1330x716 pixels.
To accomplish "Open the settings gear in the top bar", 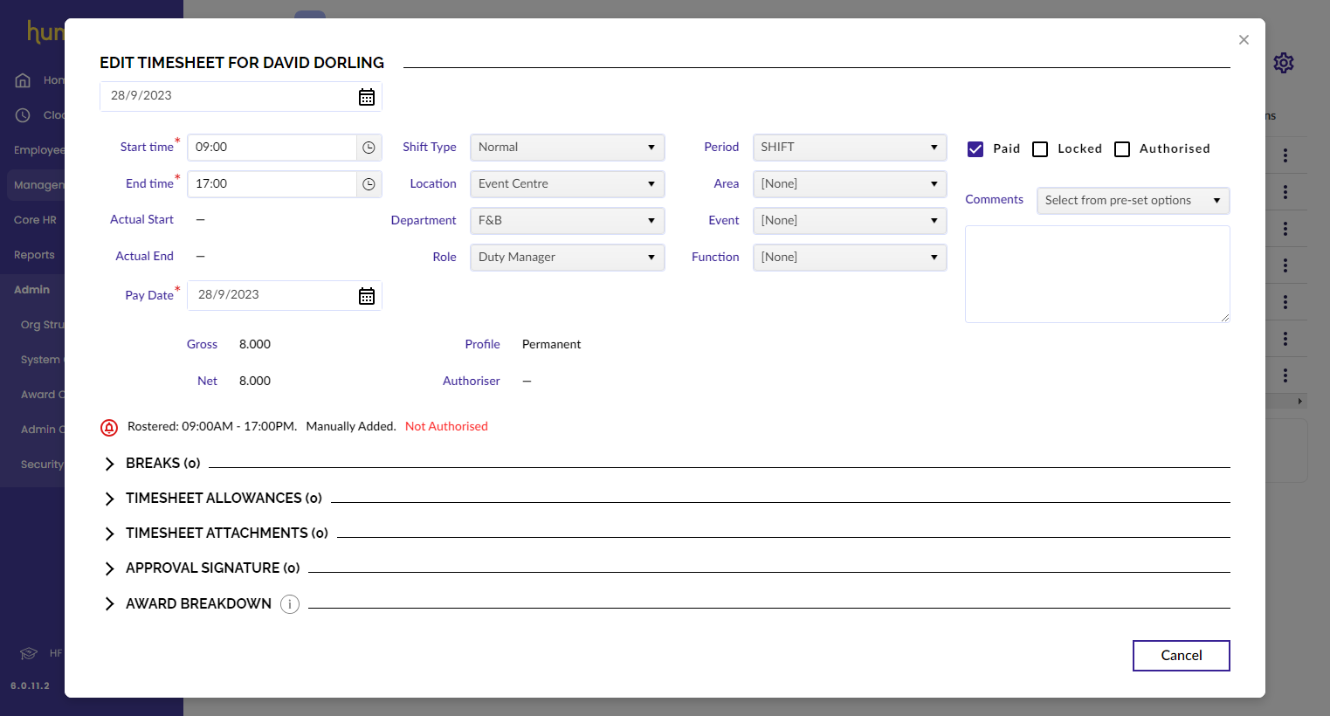I will pos(1283,63).
